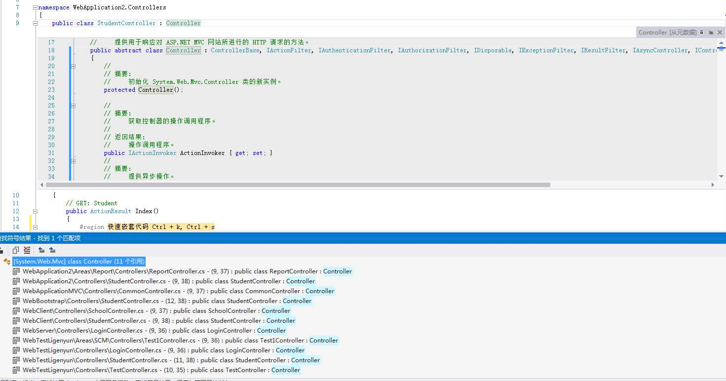Click file icon of CommonController.cs result
Image resolution: width=726 pixels, height=381 pixels.
pyautogui.click(x=16, y=291)
